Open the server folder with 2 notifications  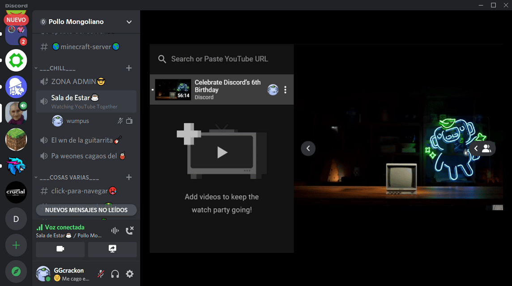(16, 35)
